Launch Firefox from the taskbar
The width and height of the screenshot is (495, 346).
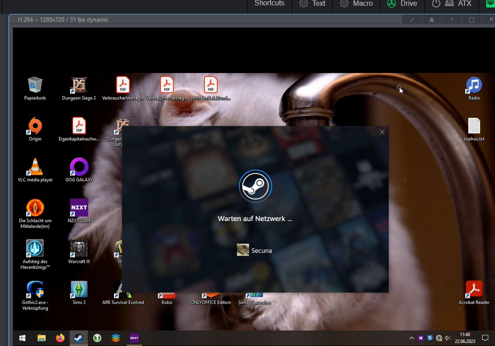[x=60, y=338]
